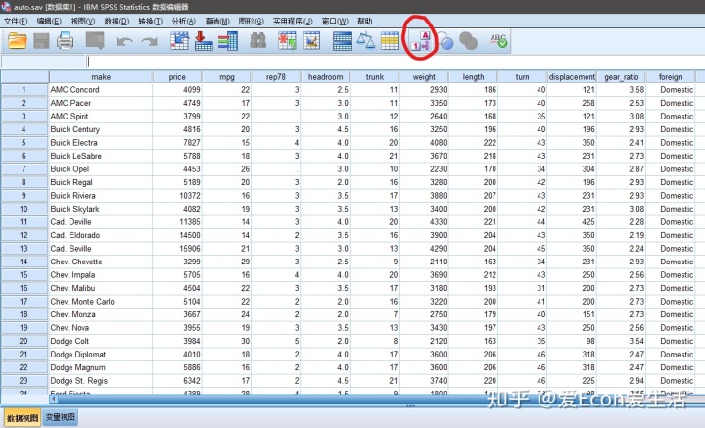
Task: Open the 实用程序(U) menu
Action: point(293,22)
